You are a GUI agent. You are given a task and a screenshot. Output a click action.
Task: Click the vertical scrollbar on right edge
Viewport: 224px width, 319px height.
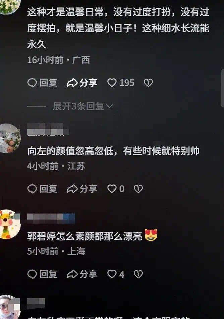coord(223,88)
